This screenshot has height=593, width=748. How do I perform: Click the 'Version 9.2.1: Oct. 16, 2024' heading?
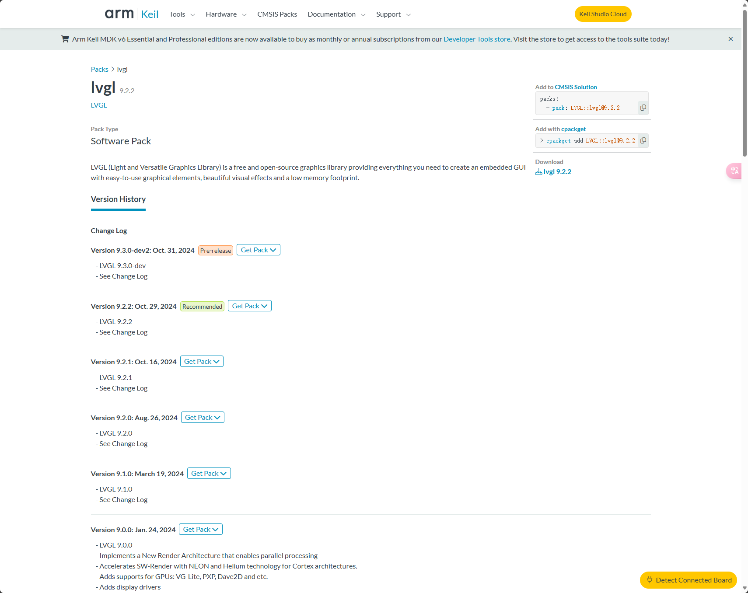[133, 362]
